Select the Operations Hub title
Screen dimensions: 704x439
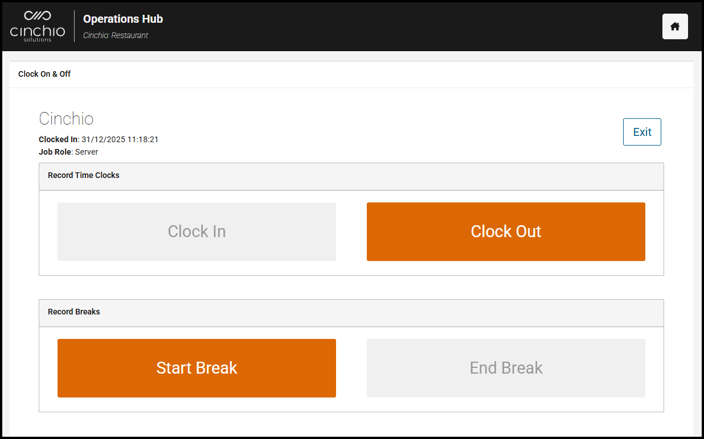point(123,19)
